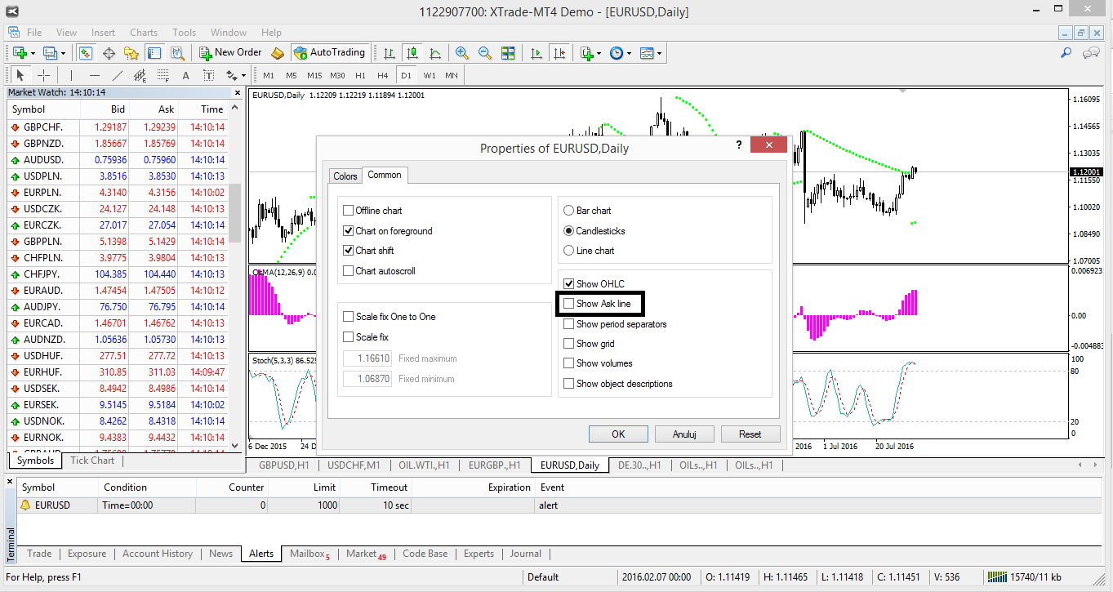The height and width of the screenshot is (592, 1113).
Task: Switch to line chart toolbar icon
Action: point(435,53)
